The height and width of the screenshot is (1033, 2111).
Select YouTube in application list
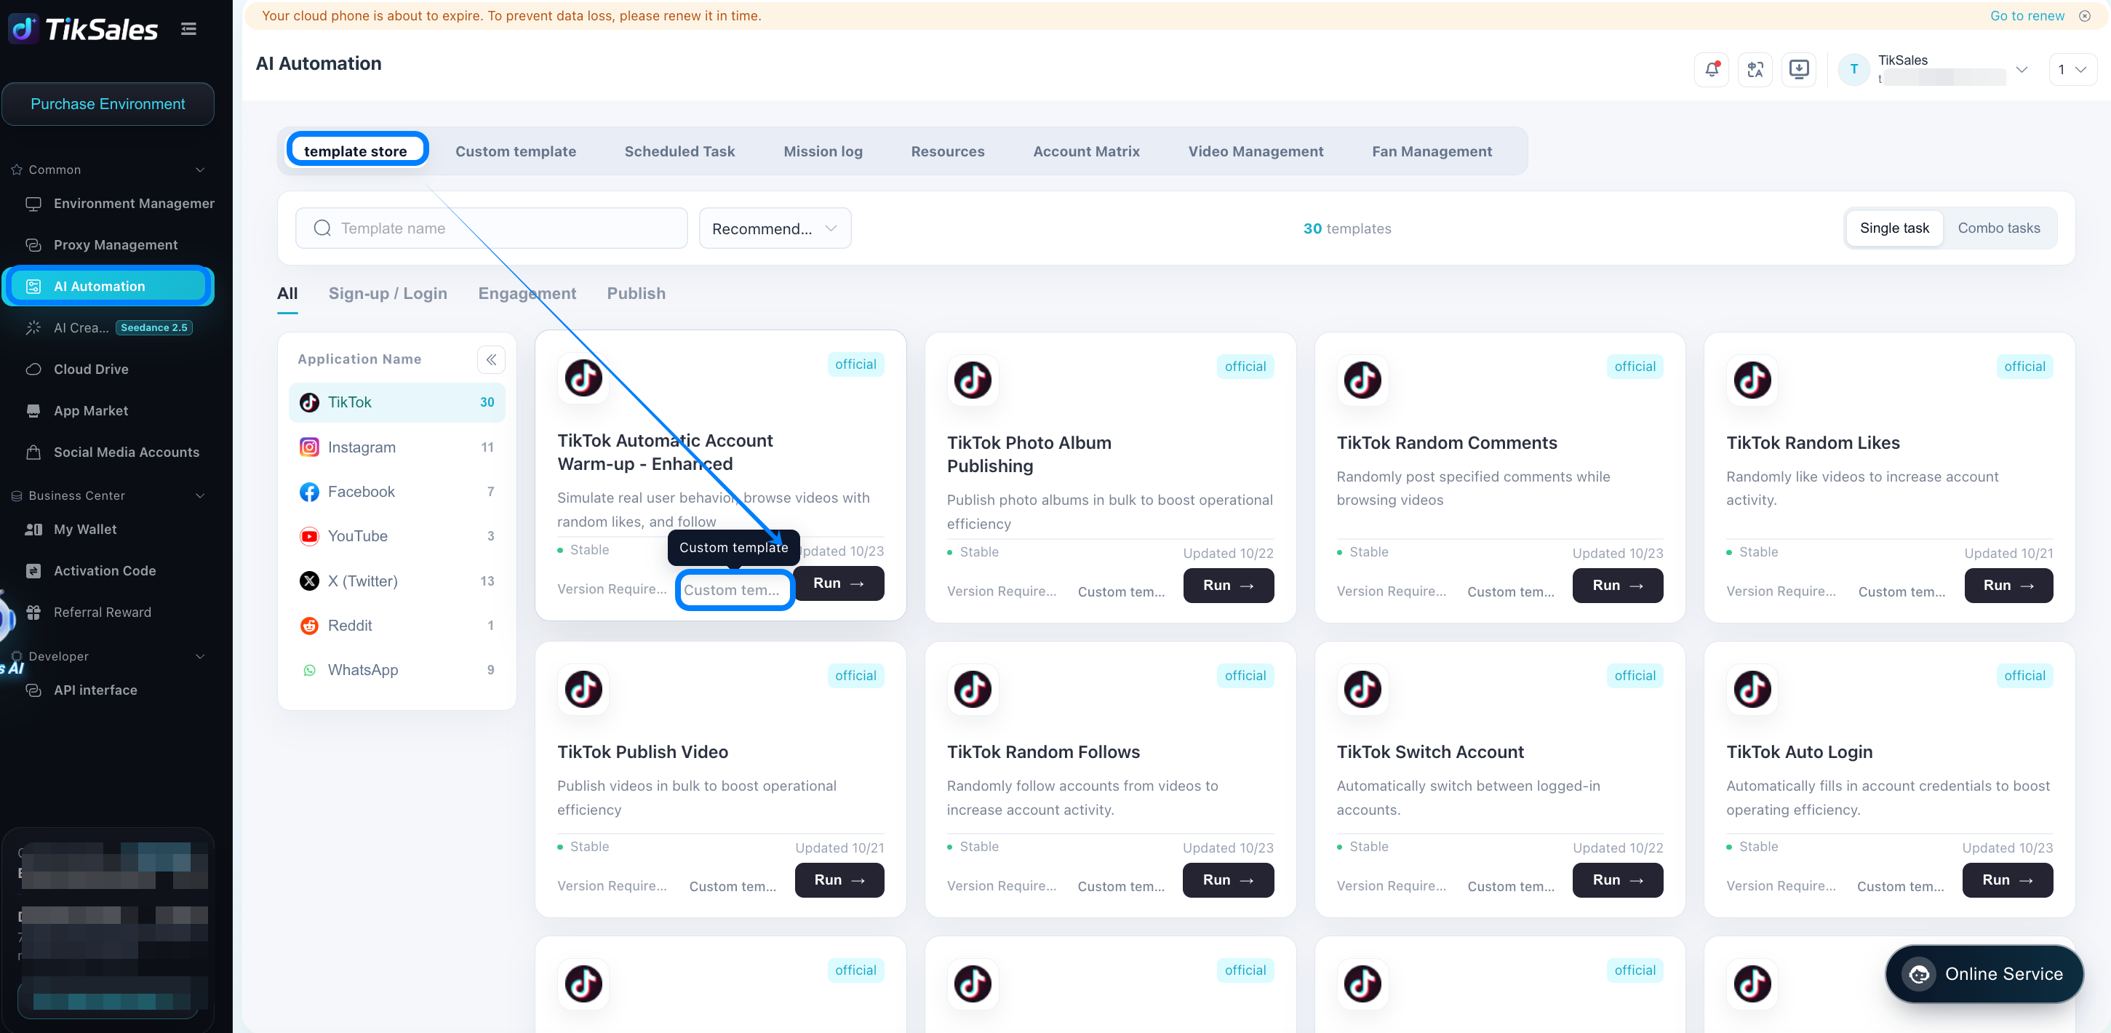click(396, 536)
